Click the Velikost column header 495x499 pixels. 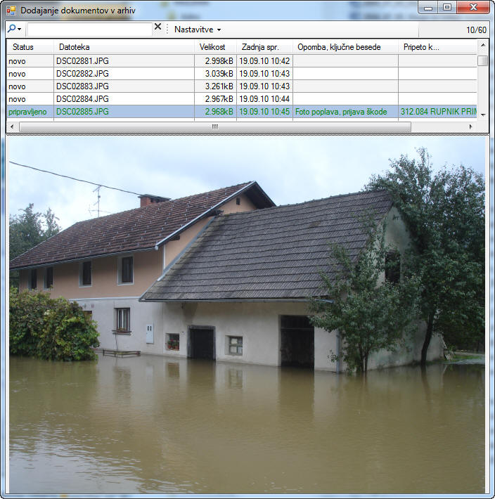tap(214, 47)
